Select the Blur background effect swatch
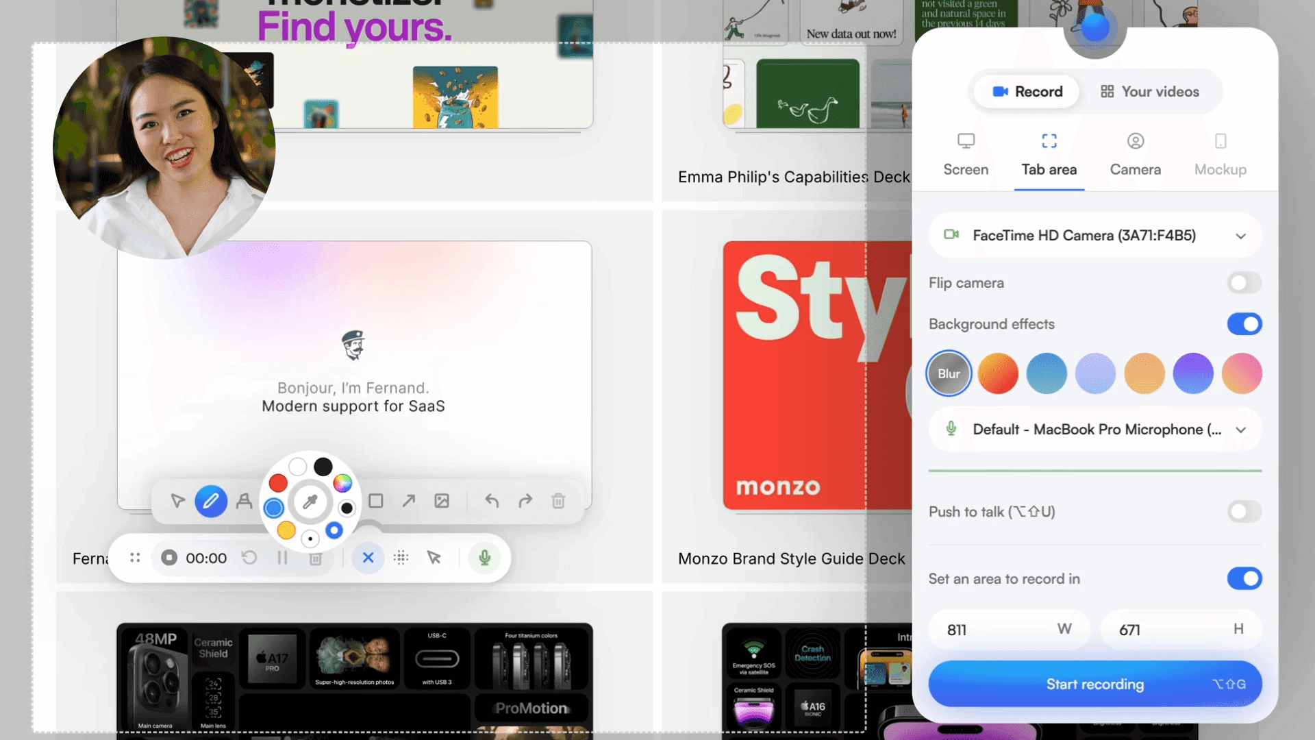This screenshot has width=1315, height=740. (949, 373)
